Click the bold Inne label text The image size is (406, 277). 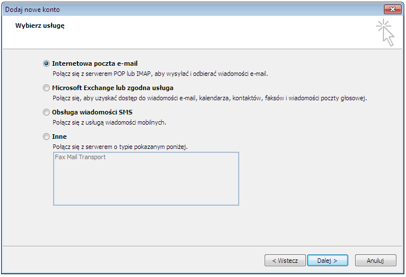click(x=59, y=137)
